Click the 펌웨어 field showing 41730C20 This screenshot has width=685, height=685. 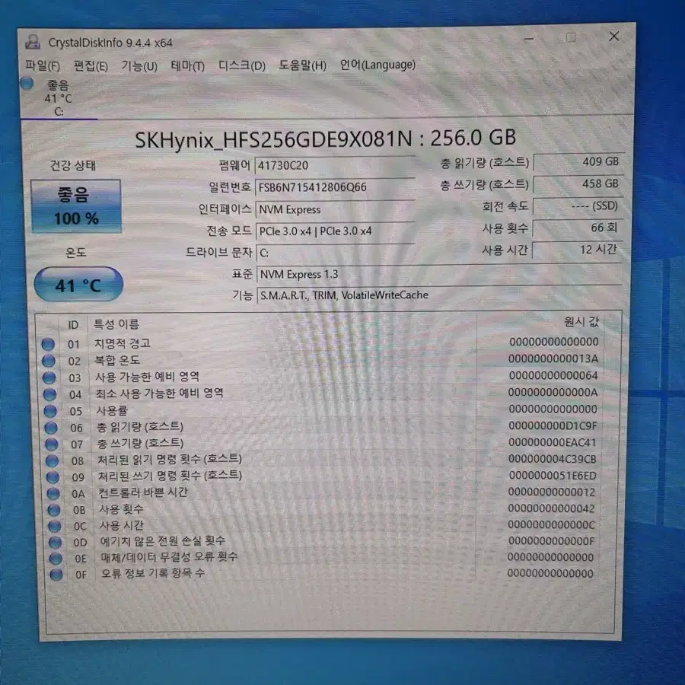tap(335, 166)
